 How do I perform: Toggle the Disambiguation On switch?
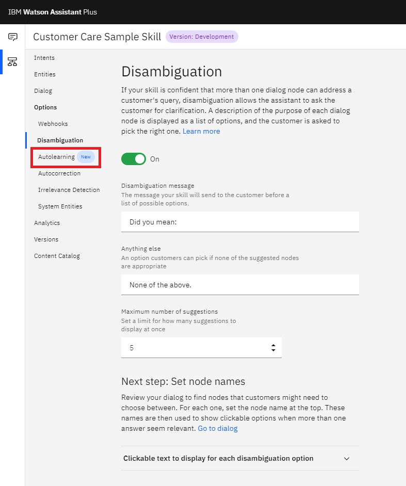[x=134, y=159]
